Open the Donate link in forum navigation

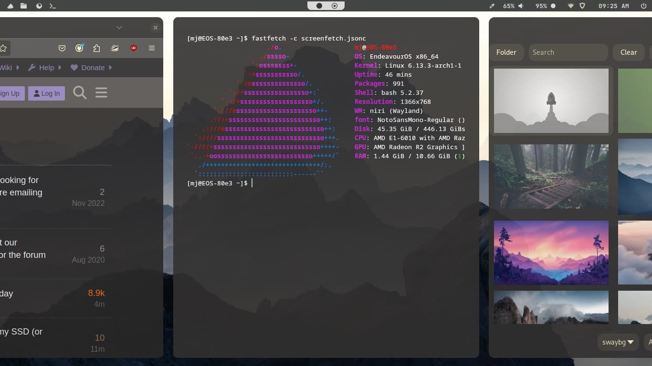coord(93,68)
